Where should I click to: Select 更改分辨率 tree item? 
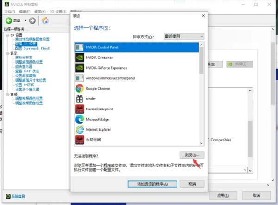24,58
